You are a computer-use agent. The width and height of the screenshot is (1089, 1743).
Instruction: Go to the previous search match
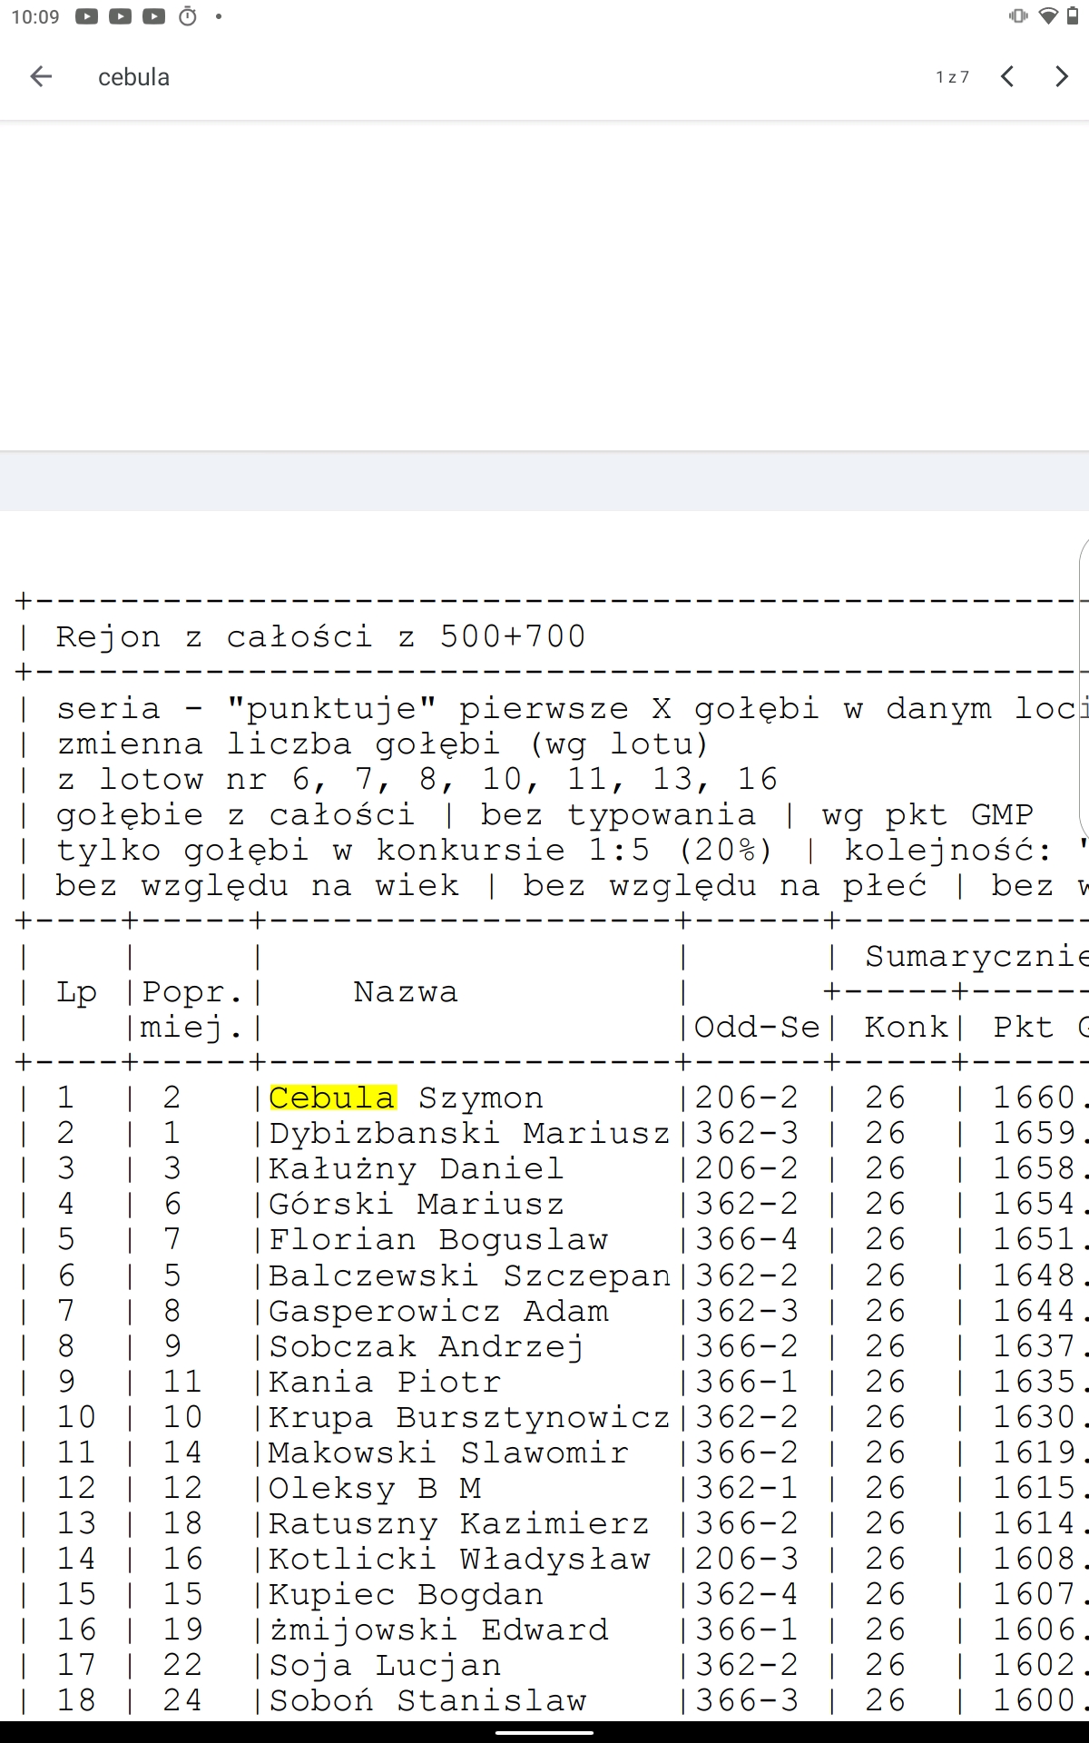tap(1007, 77)
